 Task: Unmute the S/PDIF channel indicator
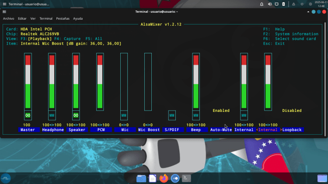tap(172, 115)
